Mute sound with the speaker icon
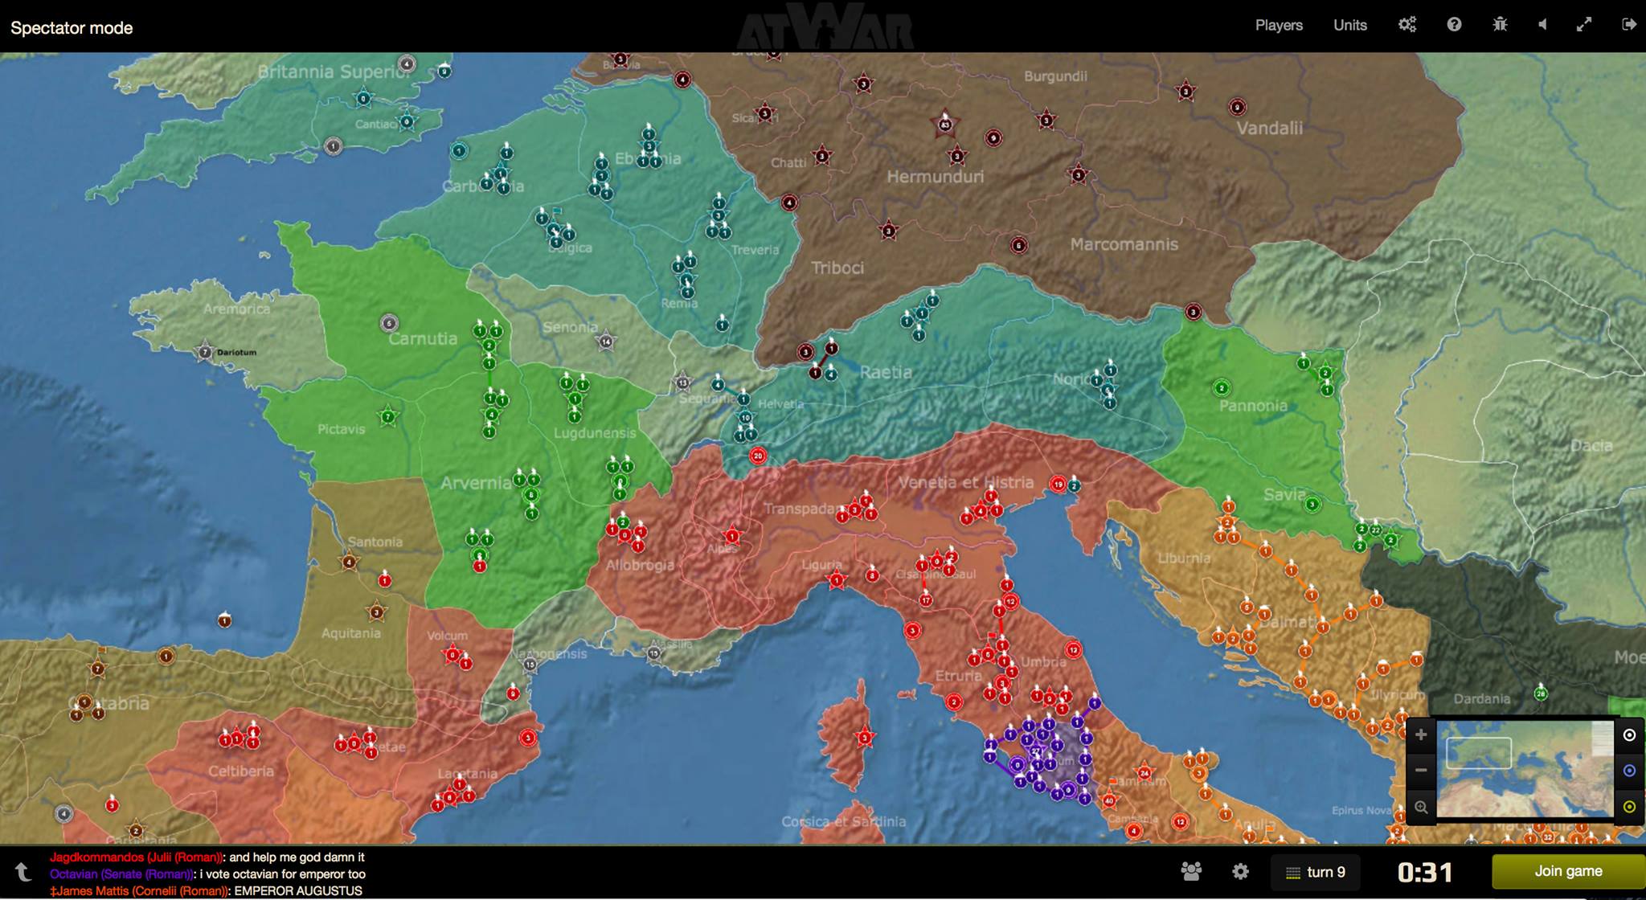The height and width of the screenshot is (900, 1646). point(1542,24)
